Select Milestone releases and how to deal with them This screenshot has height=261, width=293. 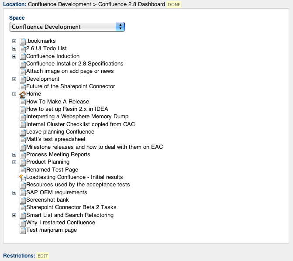[95, 147]
